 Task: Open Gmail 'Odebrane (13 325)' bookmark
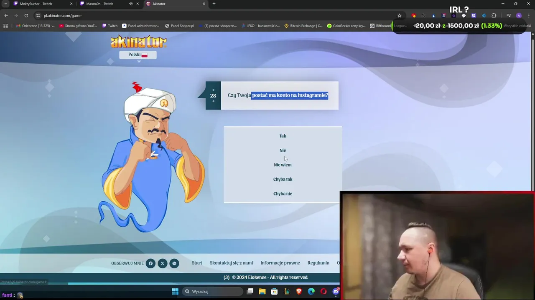tap(35, 25)
